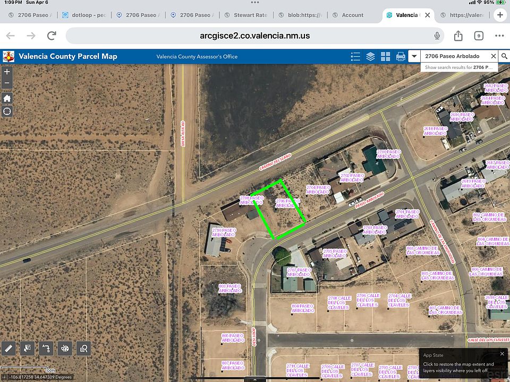Show search results for 2706 P... suggestion
510x382 pixels.
coord(459,67)
